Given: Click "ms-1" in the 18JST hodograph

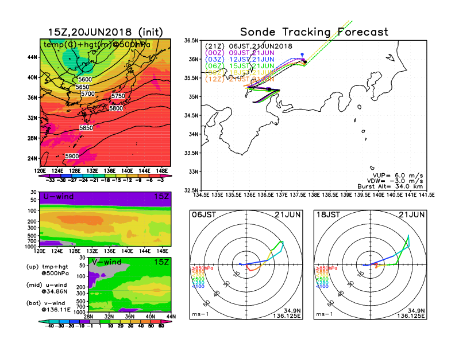Looking at the screenshot, I should click(x=325, y=314).
